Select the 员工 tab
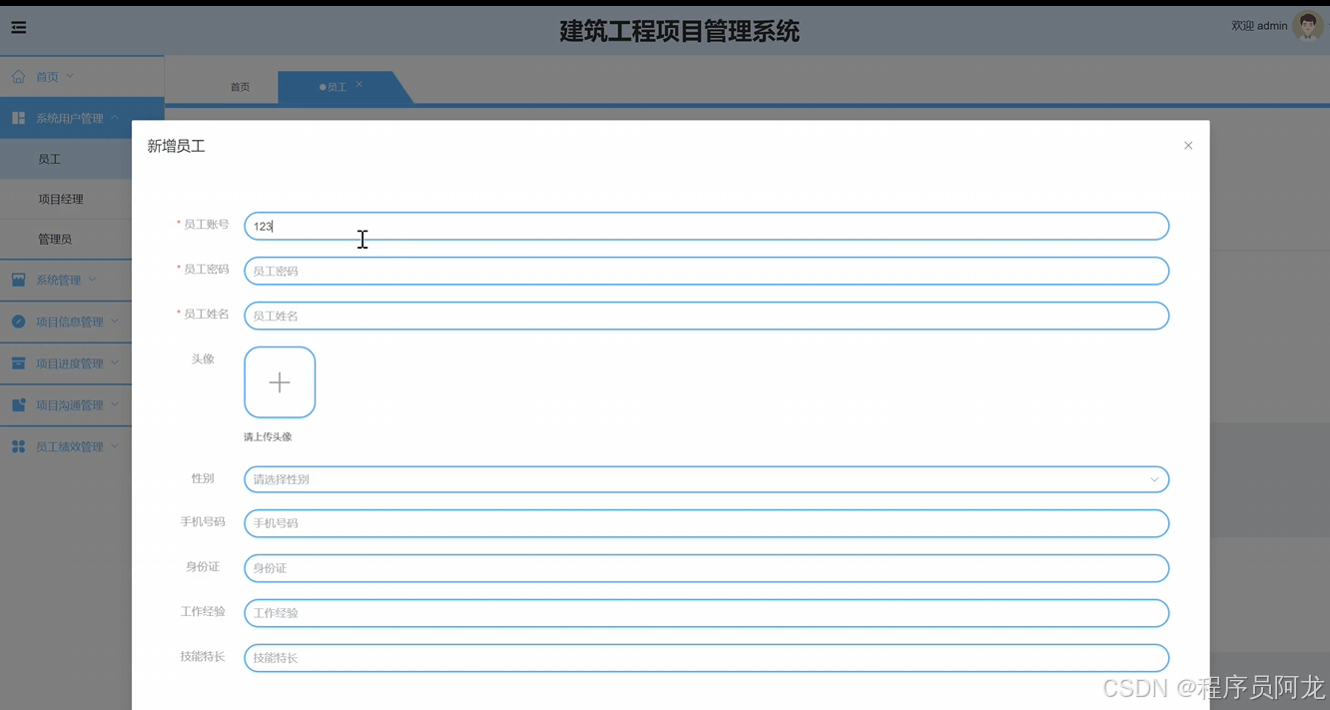The height and width of the screenshot is (710, 1330). [334, 87]
